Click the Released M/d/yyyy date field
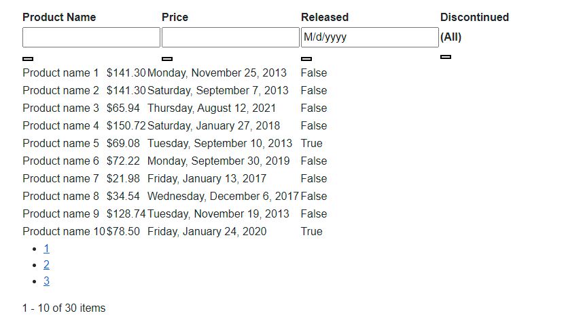Viewport: 583px width, 326px height. coord(370,37)
